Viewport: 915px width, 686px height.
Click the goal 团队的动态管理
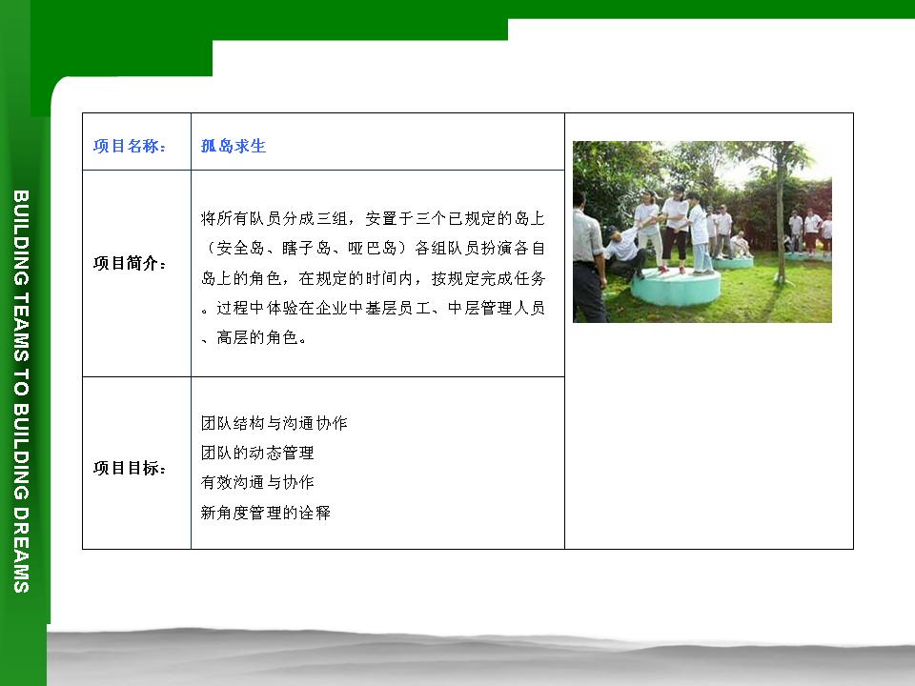coord(257,453)
